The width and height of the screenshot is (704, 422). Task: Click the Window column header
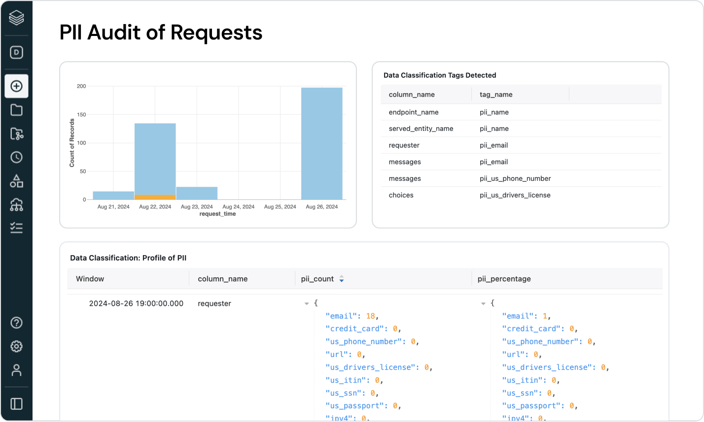click(x=90, y=279)
